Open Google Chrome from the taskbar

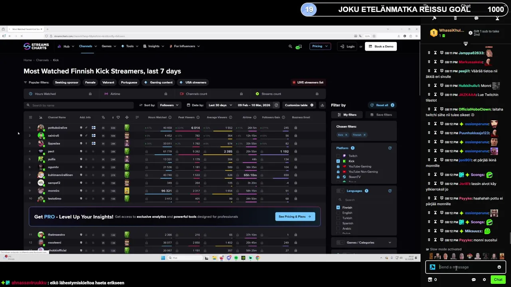[x=257, y=258]
